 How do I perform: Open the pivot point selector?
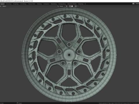pyautogui.click(x=67, y=6)
